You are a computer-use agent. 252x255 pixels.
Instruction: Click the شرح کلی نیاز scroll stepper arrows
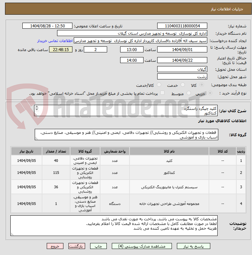click(37, 108)
